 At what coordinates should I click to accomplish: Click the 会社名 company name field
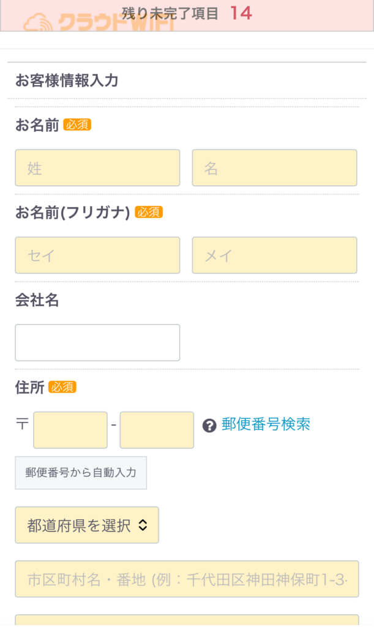(97, 343)
